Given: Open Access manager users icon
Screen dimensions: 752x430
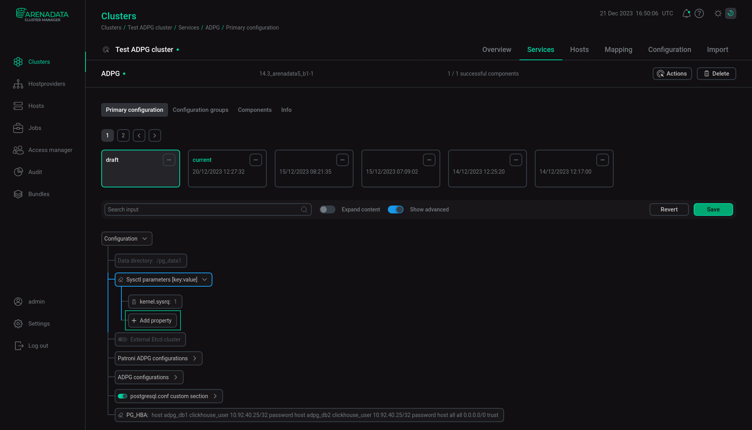Looking at the screenshot, I should 18,150.
